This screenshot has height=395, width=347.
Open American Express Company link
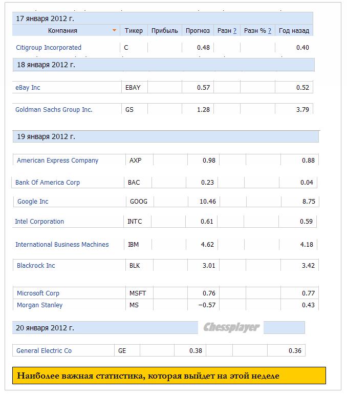tap(57, 161)
